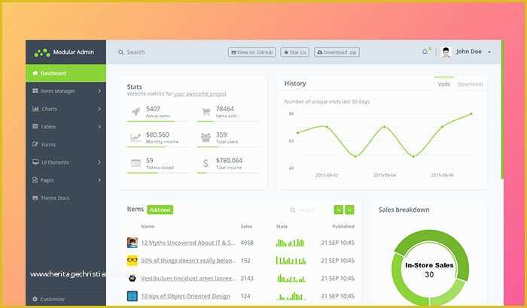Click the Modular Admin logo dots
527x308 pixels.
point(42,53)
